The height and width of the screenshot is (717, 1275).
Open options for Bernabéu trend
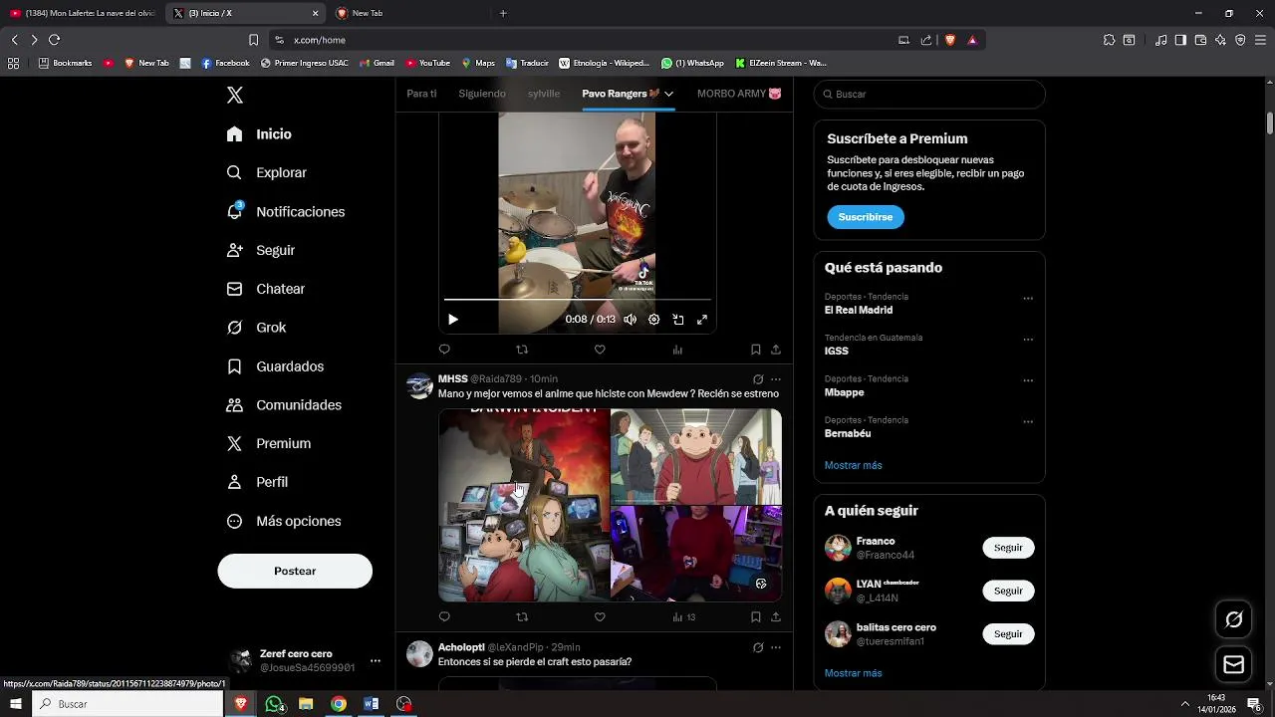1028,422
